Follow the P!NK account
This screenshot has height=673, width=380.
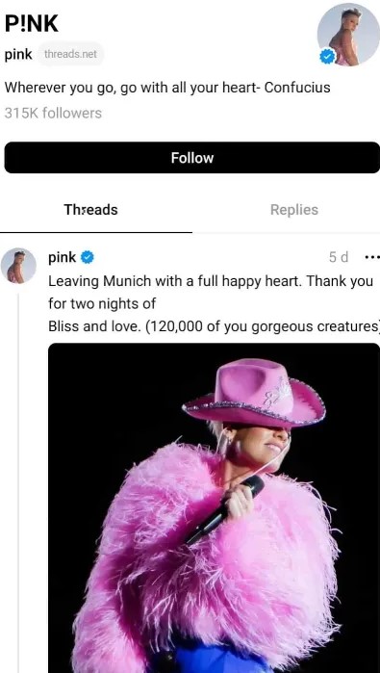click(191, 158)
